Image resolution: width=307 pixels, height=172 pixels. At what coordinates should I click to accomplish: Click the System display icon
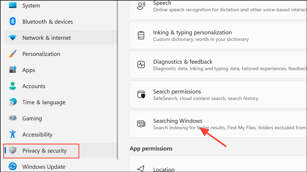click(x=13, y=5)
